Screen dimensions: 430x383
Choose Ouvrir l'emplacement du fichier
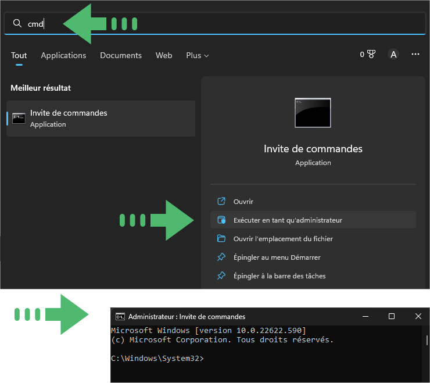[x=313, y=239]
